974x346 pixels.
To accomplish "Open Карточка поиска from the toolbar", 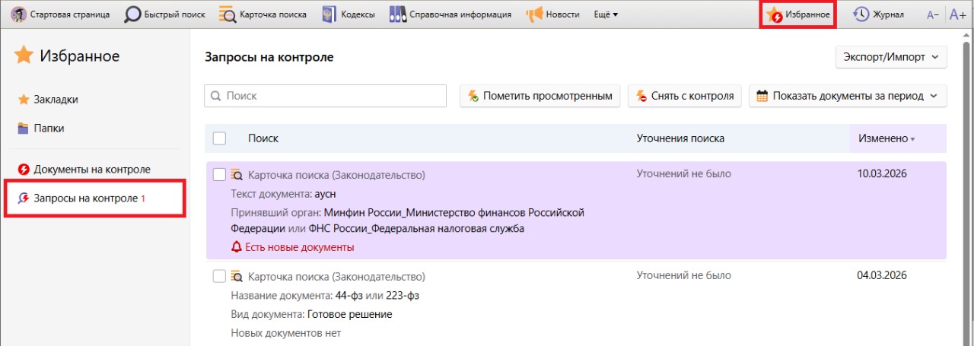I will click(x=228, y=14).
